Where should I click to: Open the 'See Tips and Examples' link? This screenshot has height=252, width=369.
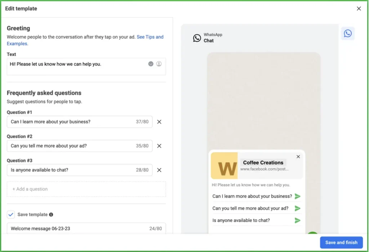click(x=150, y=37)
